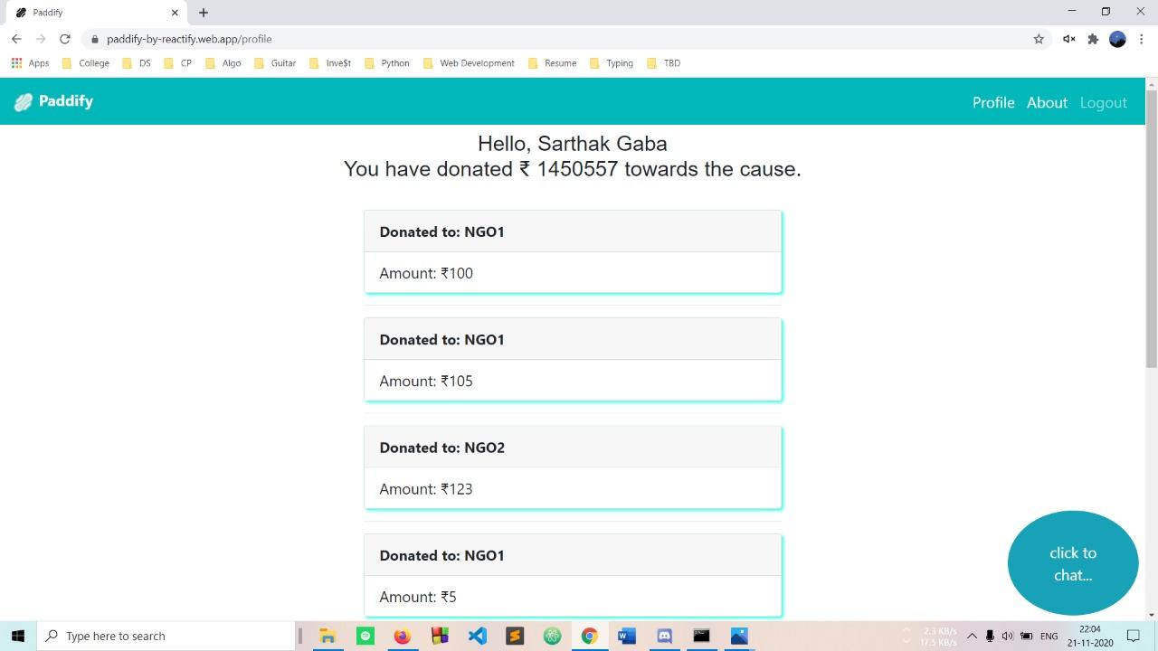Open the Photos app from the taskbar
Screen dimensions: 1158x651
[x=739, y=636]
